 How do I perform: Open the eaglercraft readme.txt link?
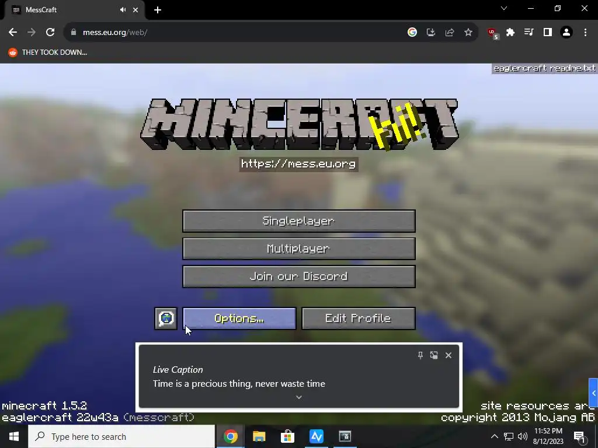pyautogui.click(x=544, y=68)
